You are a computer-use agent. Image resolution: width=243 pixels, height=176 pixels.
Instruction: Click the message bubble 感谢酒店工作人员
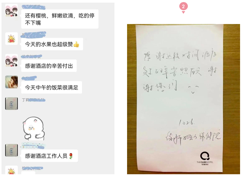tap(50, 156)
